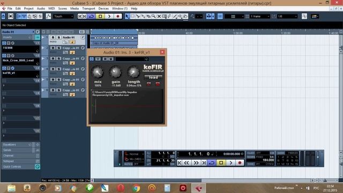Mute track Audio 01
The height and width of the screenshot is (193, 343).
click(53, 38)
